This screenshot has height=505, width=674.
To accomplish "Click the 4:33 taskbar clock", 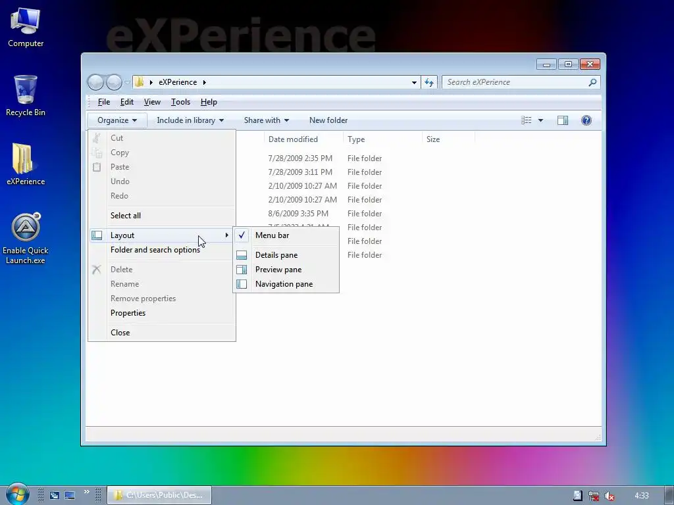I will pos(642,496).
